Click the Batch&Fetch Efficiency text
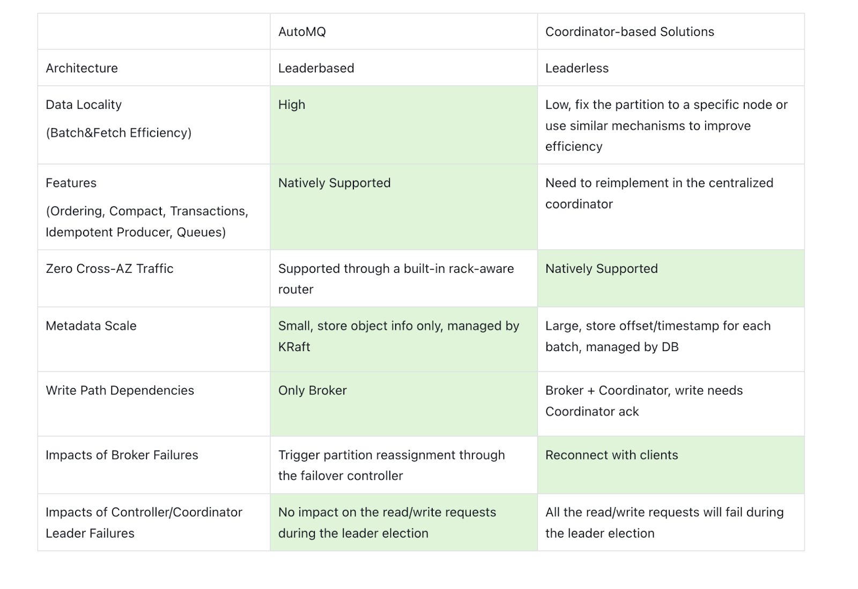Screen dimensions: 858x589 click(119, 132)
